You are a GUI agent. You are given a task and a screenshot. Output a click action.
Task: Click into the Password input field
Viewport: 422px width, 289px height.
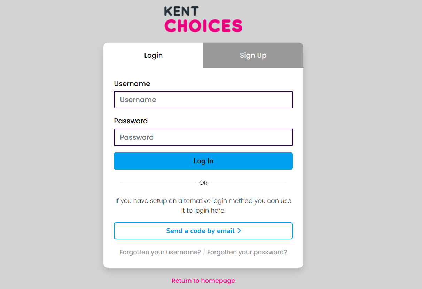tap(203, 137)
